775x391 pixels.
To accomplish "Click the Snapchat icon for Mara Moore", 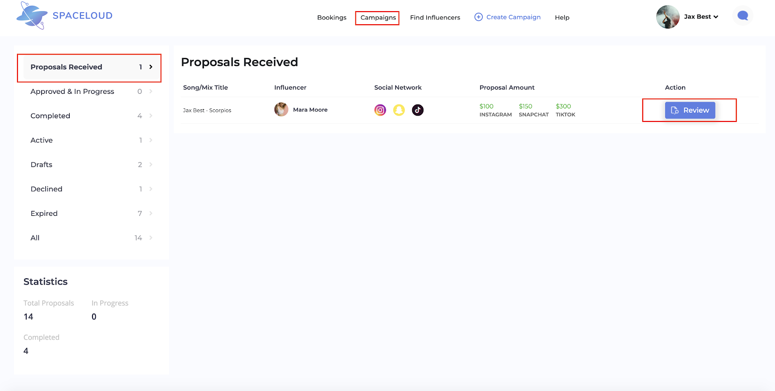I will tap(399, 110).
